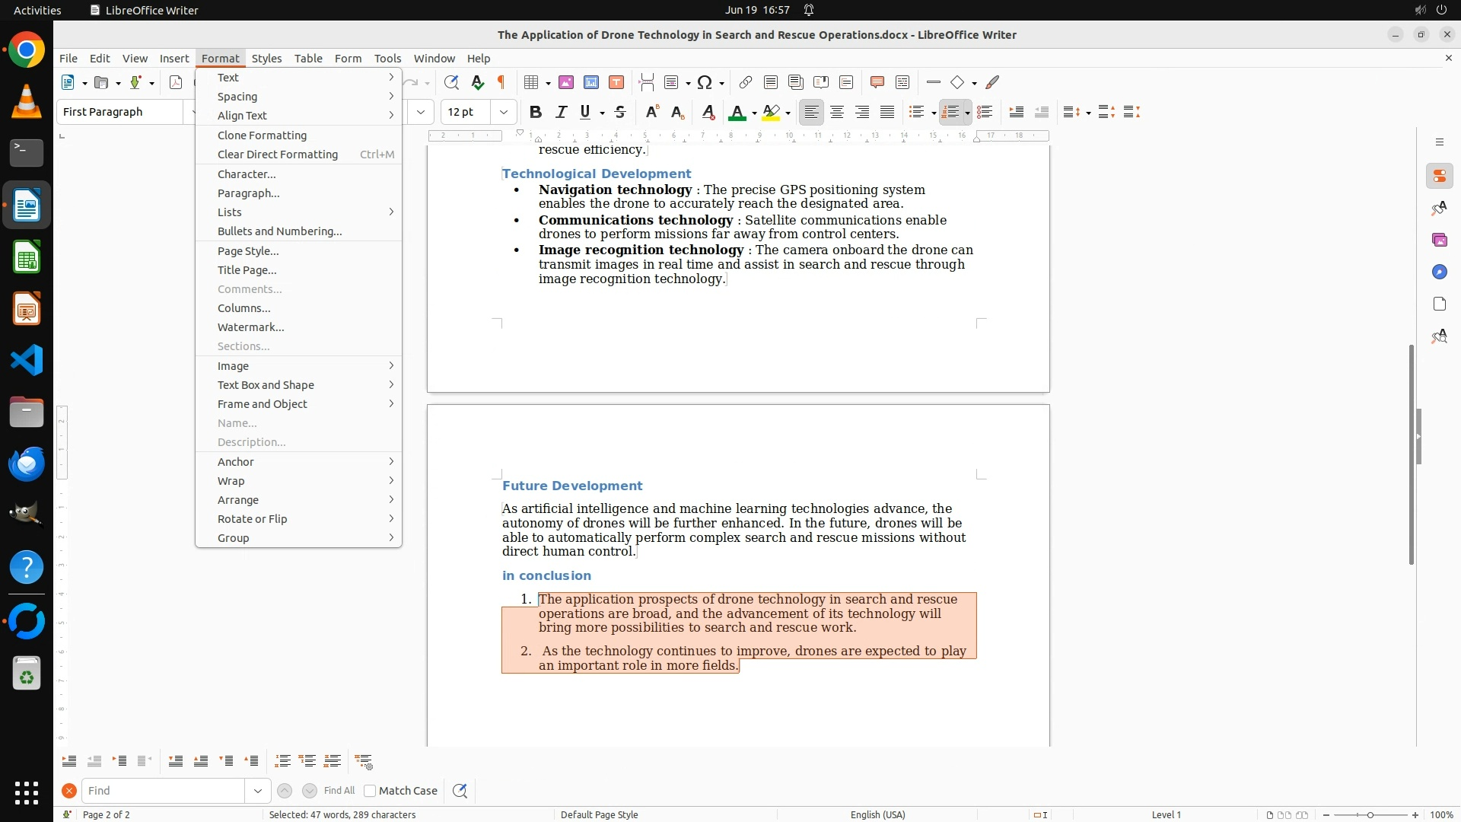This screenshot has width=1461, height=822.
Task: Choose Bullets and Numbering from Format menu
Action: [279, 231]
